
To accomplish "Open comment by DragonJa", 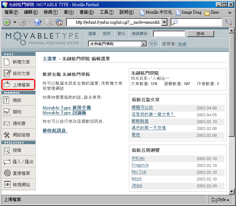I will (140, 165).
